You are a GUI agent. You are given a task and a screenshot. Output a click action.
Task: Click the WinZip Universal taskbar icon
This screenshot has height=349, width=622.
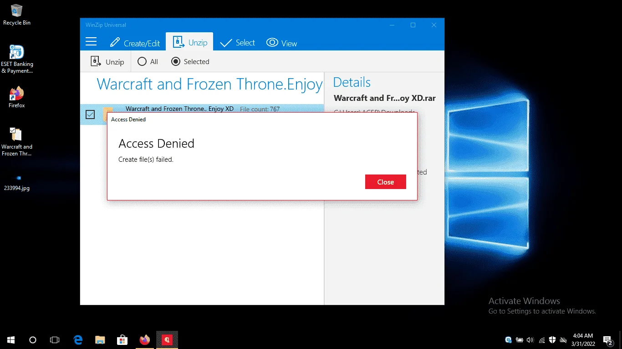167,339
